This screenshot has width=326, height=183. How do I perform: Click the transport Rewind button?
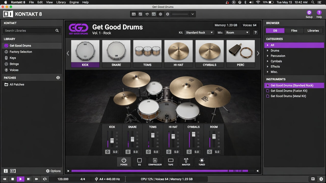(x=5, y=179)
